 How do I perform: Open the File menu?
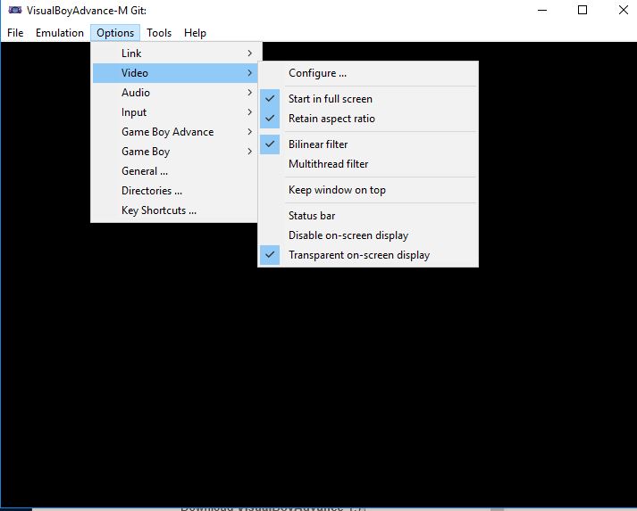15,33
